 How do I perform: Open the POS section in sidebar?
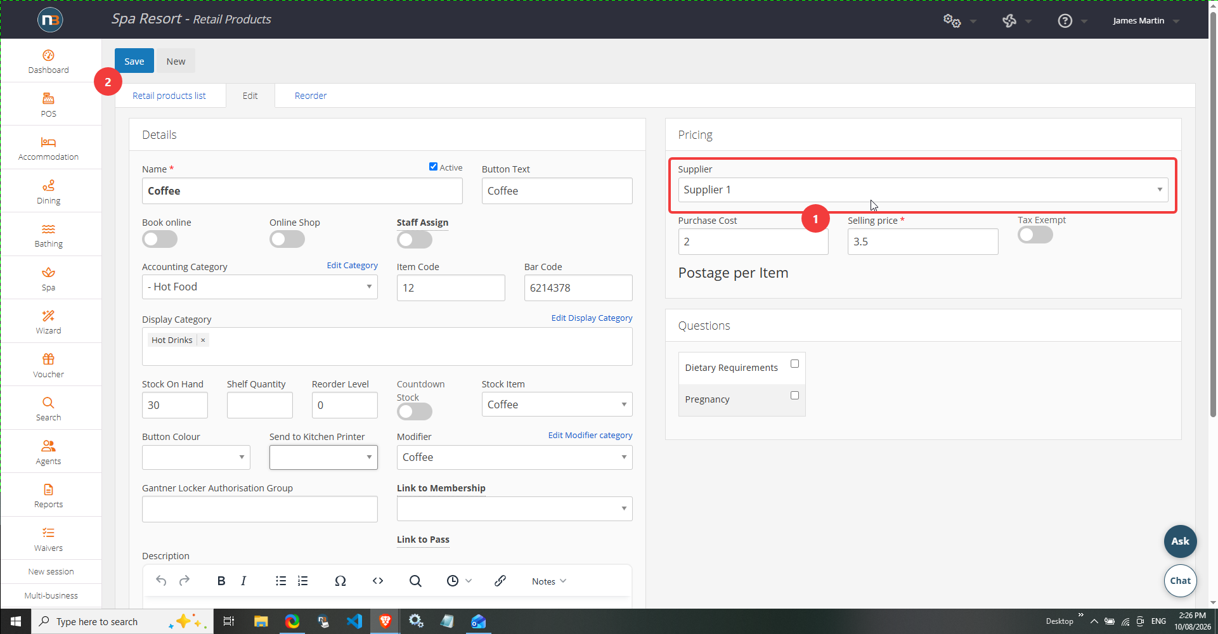[49, 105]
